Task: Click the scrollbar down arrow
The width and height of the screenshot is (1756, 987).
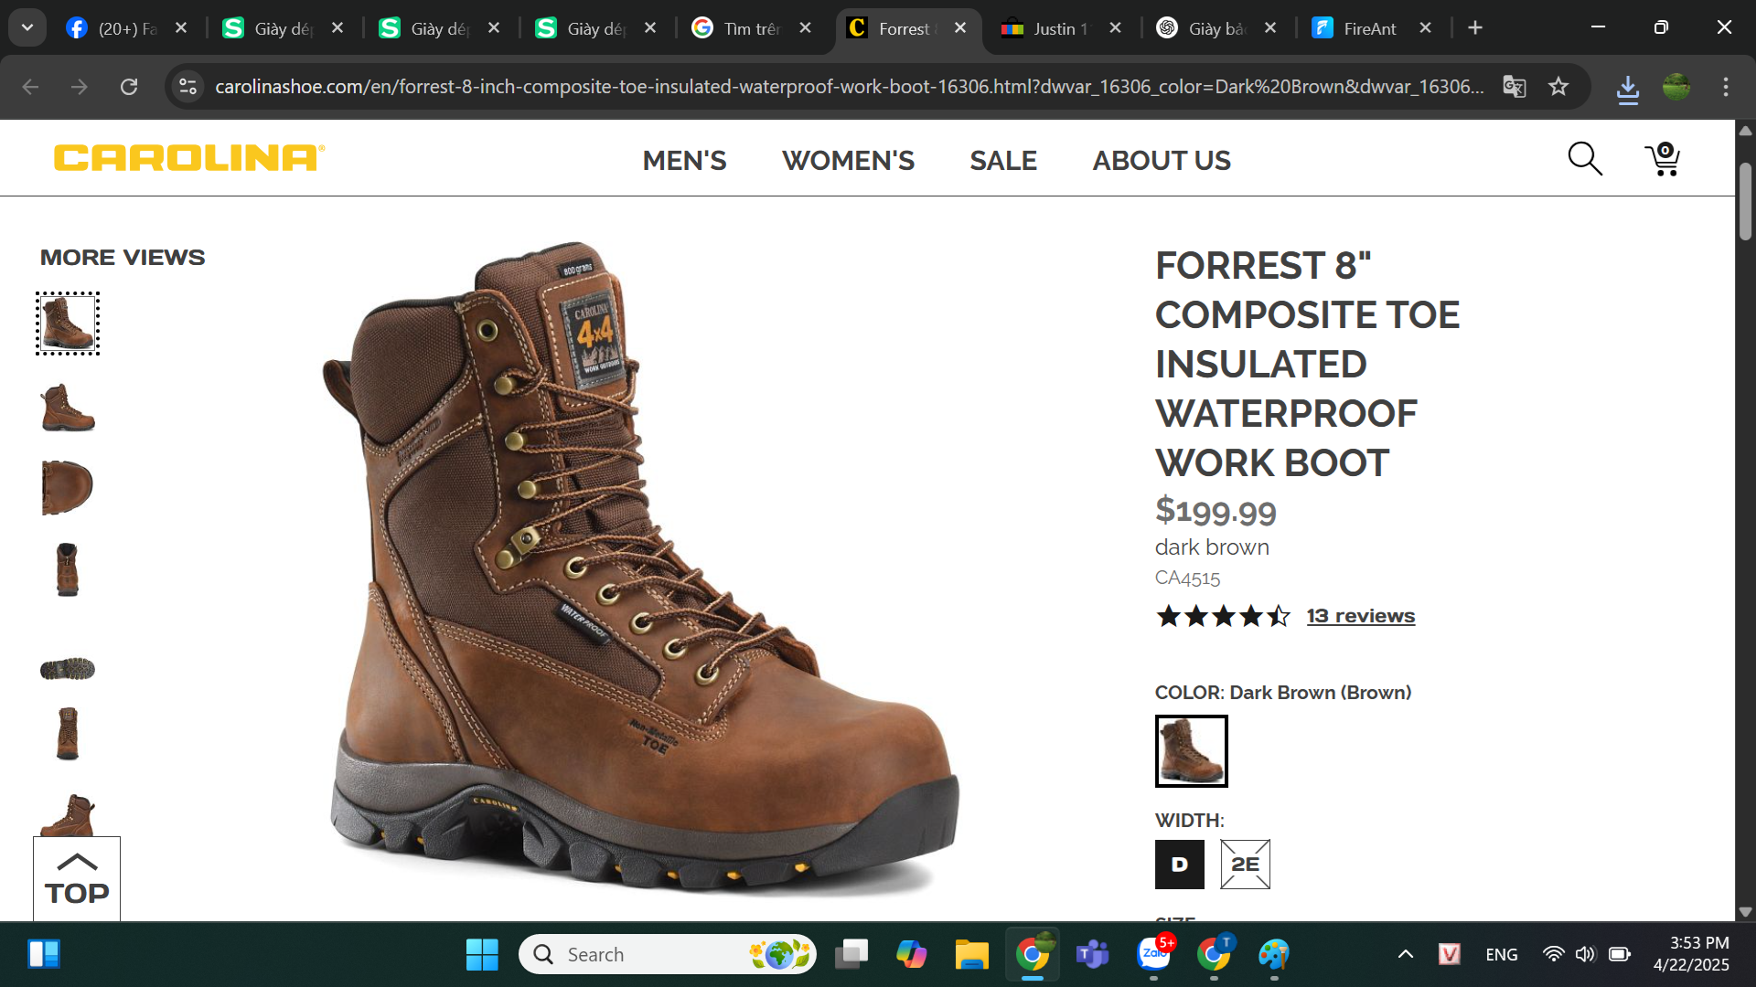Action: click(1745, 911)
